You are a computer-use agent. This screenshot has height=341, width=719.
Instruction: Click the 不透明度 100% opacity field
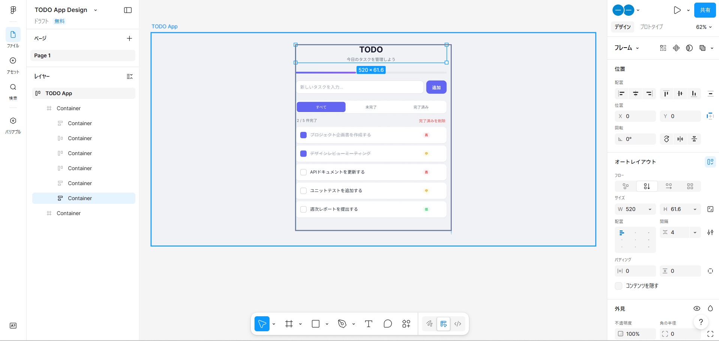(x=635, y=334)
